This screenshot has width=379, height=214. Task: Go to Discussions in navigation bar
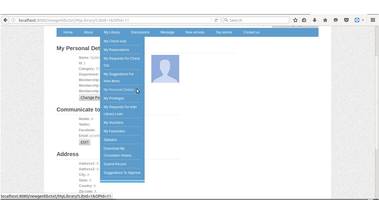click(x=140, y=32)
